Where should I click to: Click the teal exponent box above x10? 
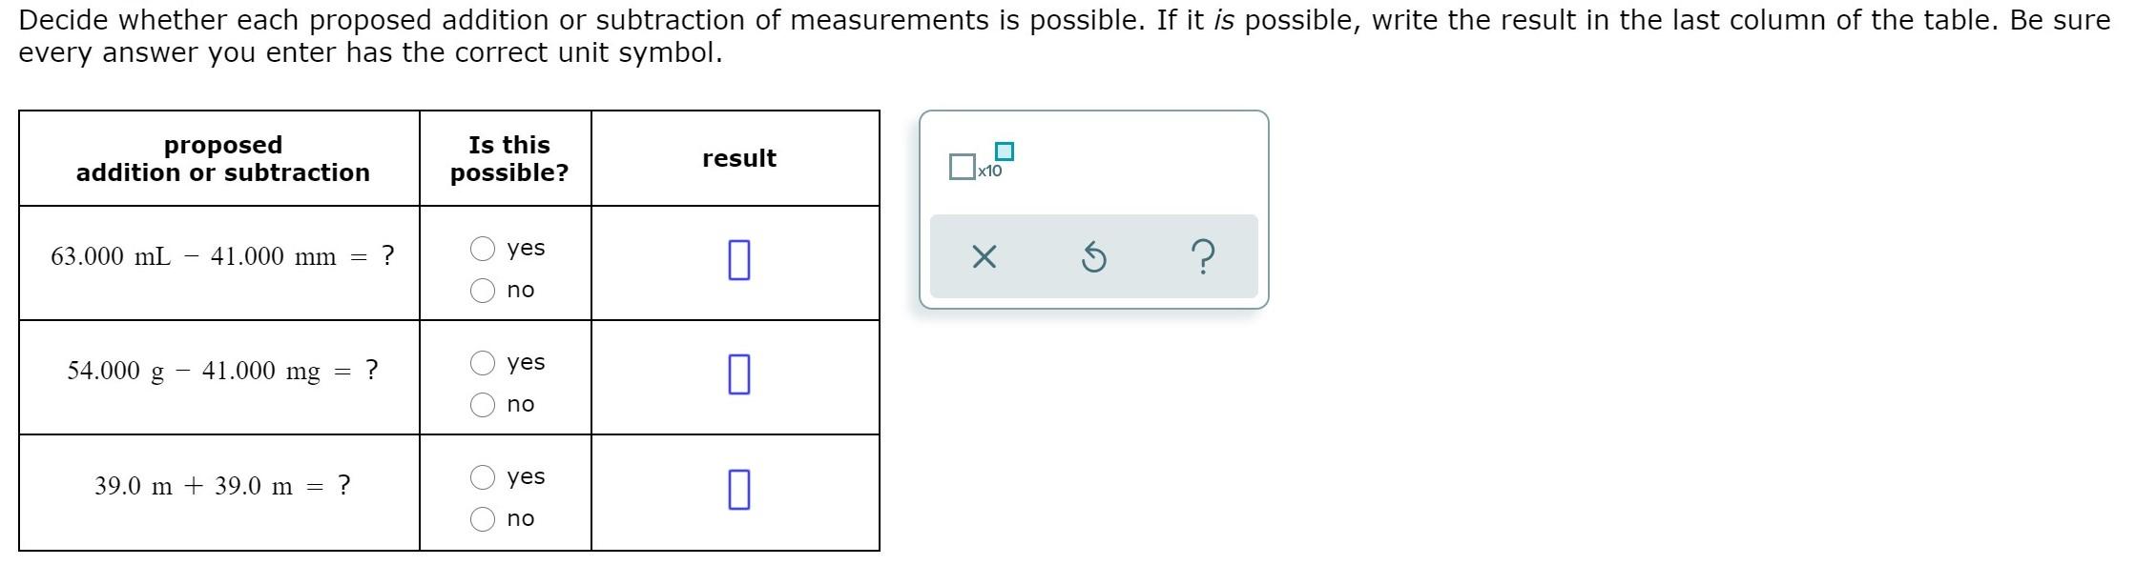pos(1004,149)
